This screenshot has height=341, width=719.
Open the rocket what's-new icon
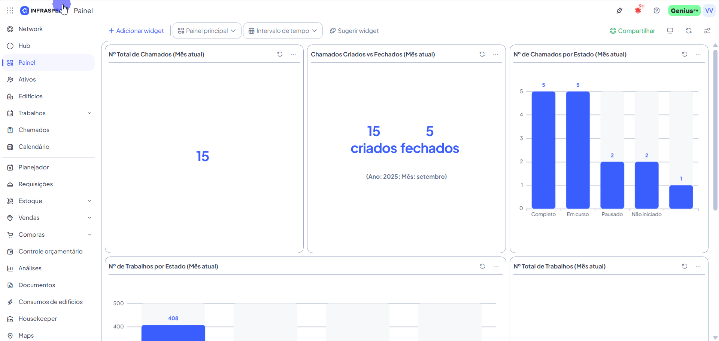coord(619,10)
